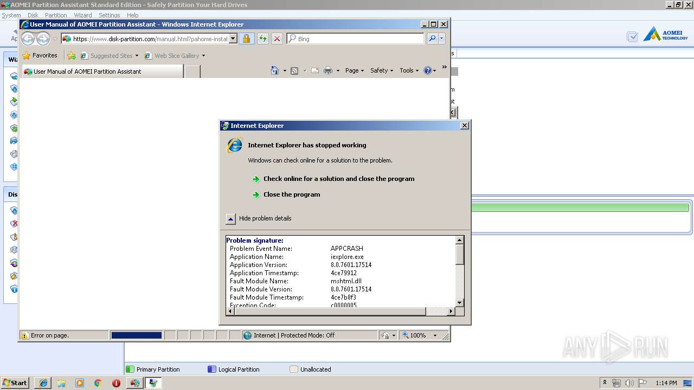694x390 pixels.
Task: Click the AOMEI checkmark toolbar icon
Action: (x=632, y=36)
